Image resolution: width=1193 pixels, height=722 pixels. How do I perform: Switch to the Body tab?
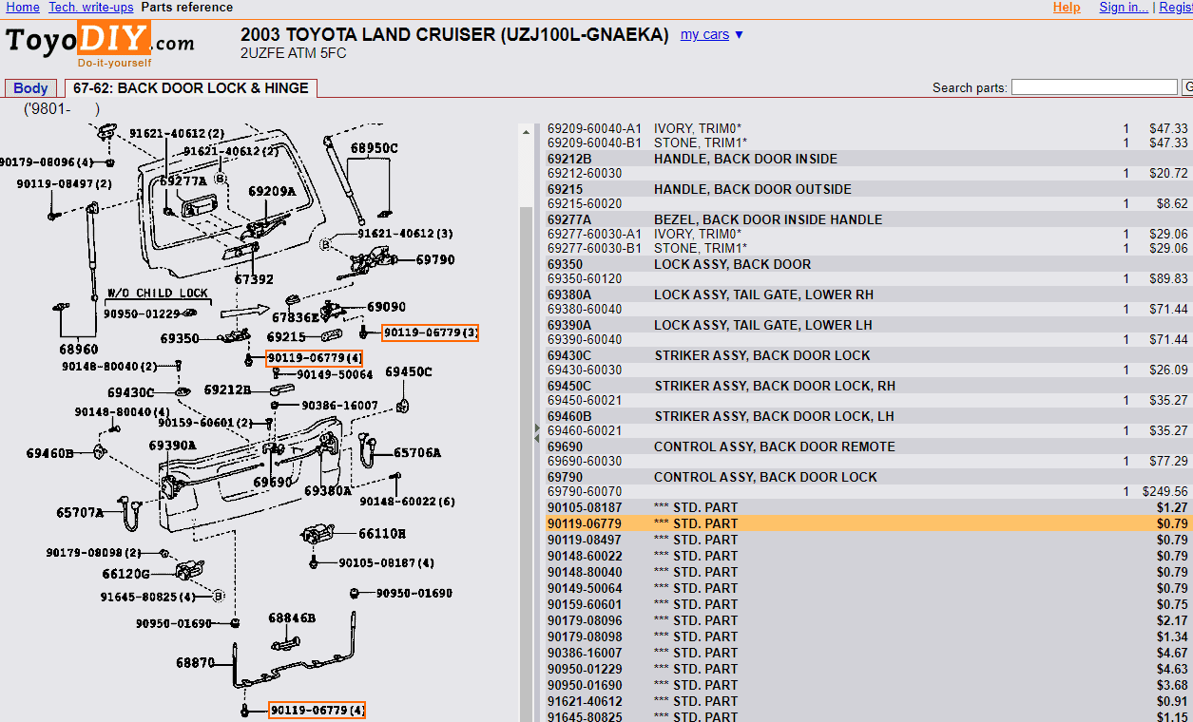coord(30,88)
